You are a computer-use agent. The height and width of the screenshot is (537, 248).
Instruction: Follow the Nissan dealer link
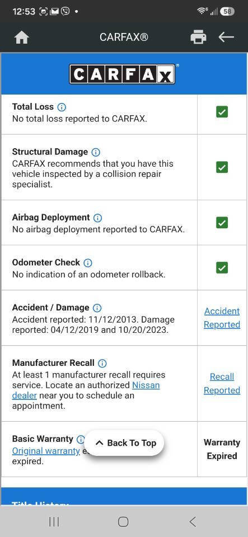pyautogui.click(x=86, y=390)
